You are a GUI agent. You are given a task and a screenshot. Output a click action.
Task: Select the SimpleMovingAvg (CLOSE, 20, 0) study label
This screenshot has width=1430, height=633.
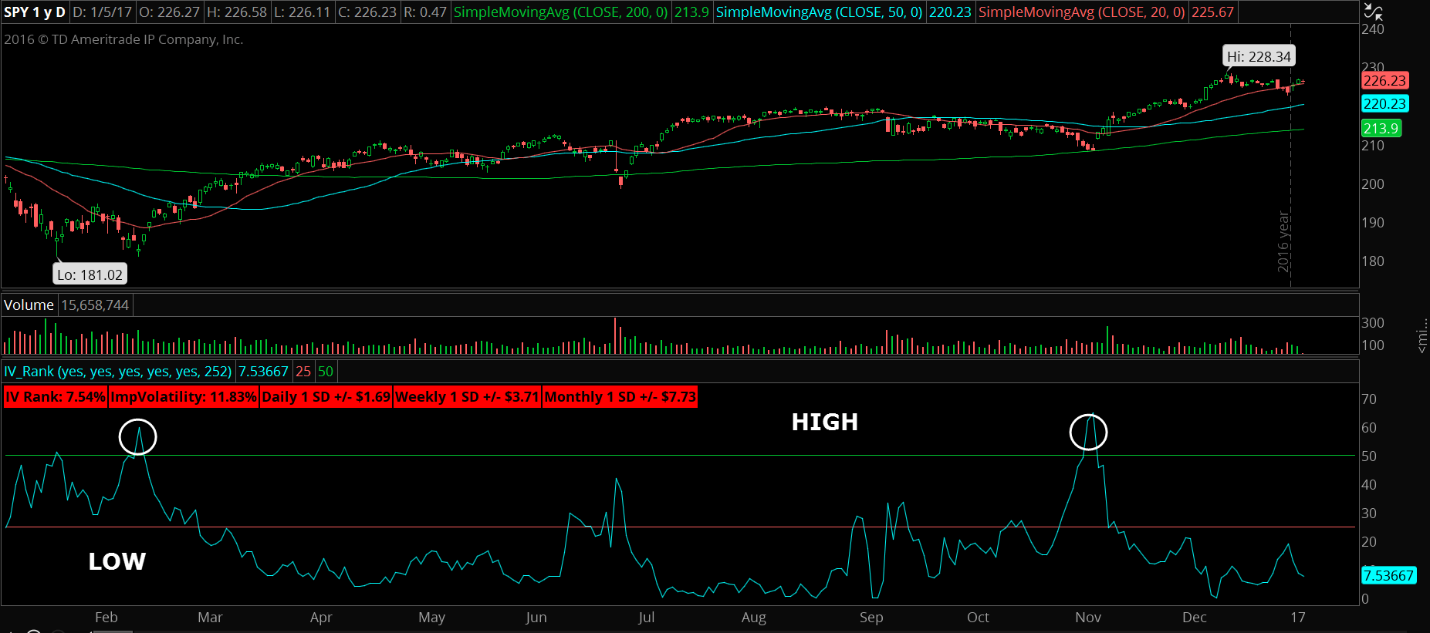(x=1082, y=12)
